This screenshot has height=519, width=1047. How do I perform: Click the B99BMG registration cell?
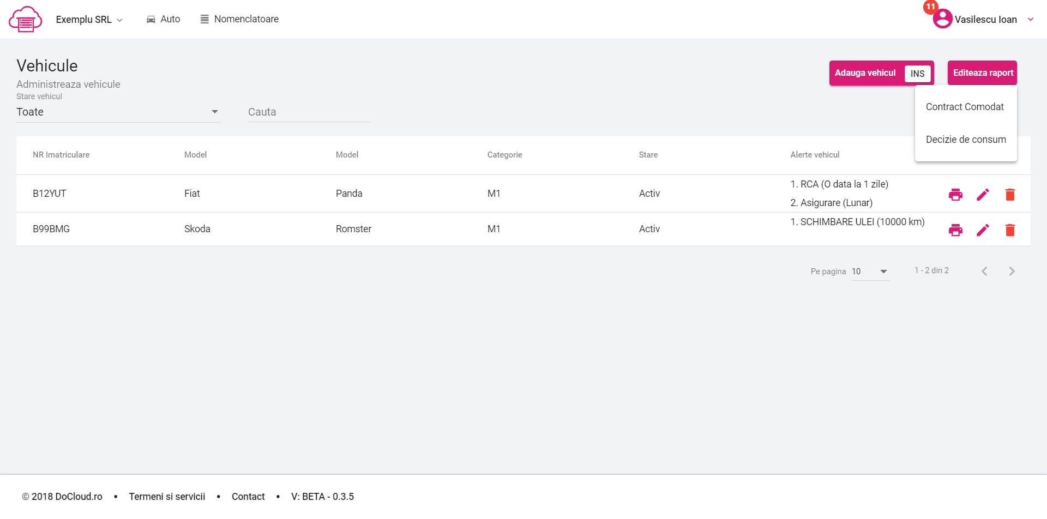coord(51,229)
